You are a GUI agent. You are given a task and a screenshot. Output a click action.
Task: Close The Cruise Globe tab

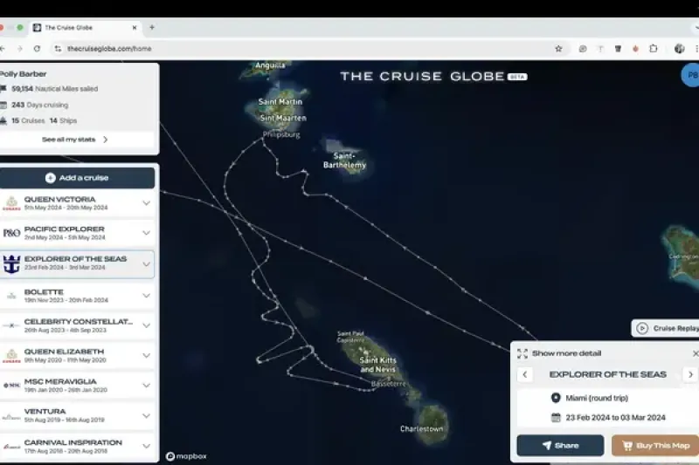pyautogui.click(x=135, y=28)
